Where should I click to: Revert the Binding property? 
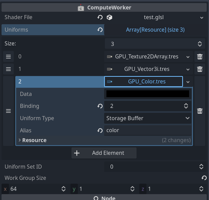pyautogui.click(x=100, y=106)
